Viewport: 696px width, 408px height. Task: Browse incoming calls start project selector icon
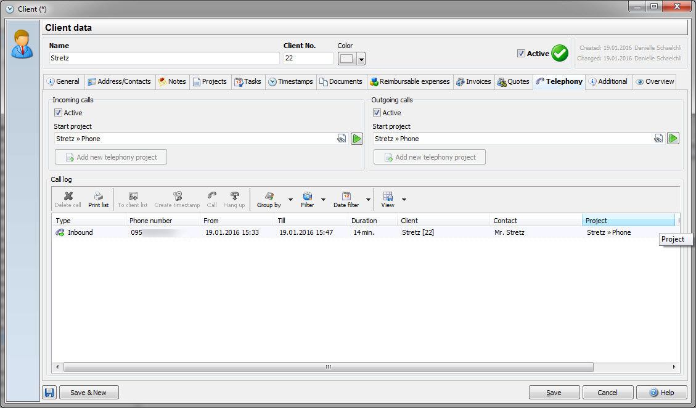click(x=342, y=139)
